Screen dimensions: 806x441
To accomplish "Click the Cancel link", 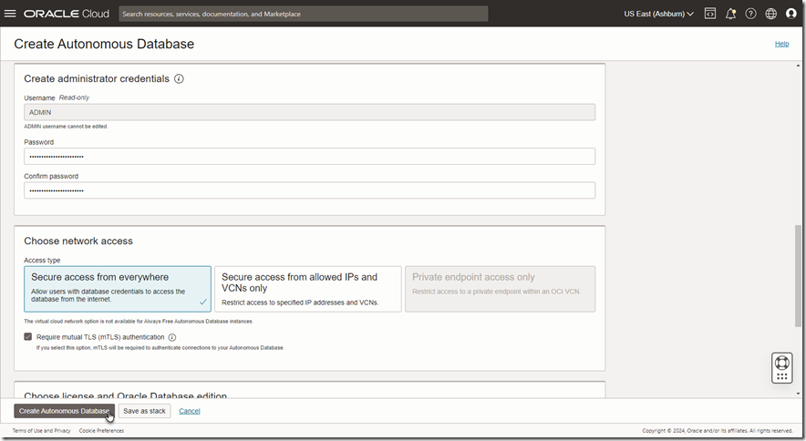I will click(x=190, y=411).
